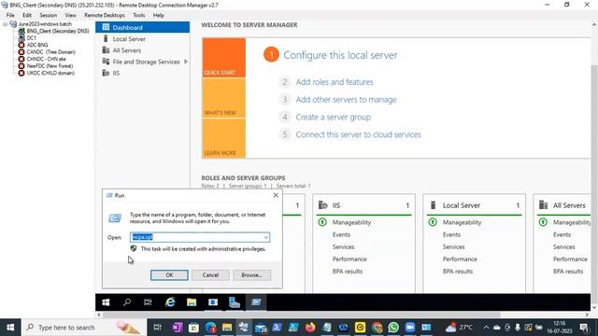Open Microsoft Edge from host taskbar
598x336 pixels.
(x=210, y=328)
